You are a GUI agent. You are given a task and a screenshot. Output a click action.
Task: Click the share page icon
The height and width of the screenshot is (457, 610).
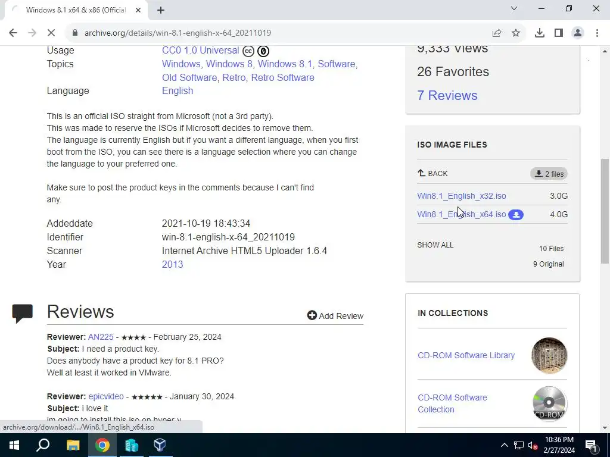point(497,33)
